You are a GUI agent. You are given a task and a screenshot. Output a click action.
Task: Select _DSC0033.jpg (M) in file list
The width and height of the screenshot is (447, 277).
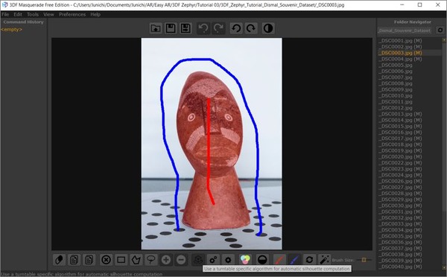click(400, 224)
